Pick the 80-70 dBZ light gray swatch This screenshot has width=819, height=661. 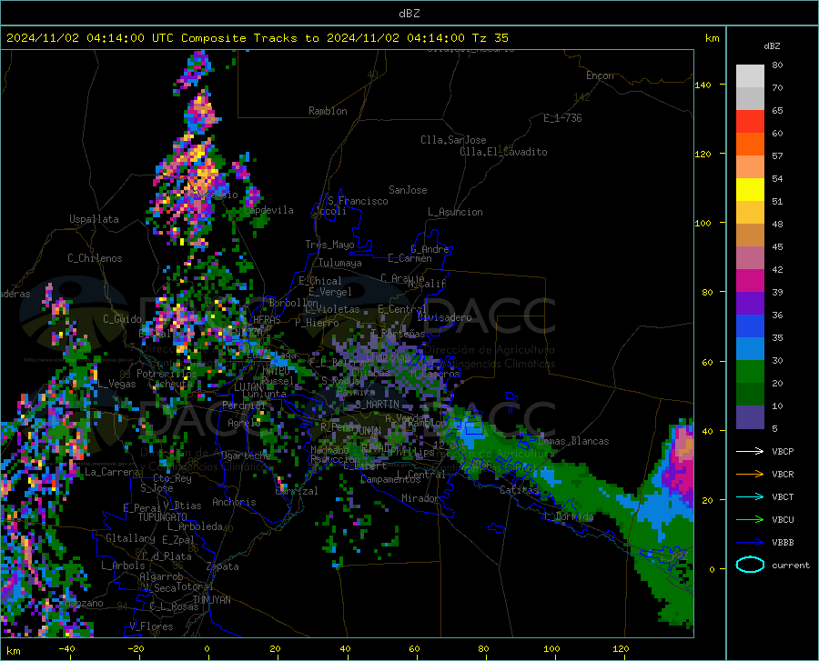pyautogui.click(x=750, y=76)
